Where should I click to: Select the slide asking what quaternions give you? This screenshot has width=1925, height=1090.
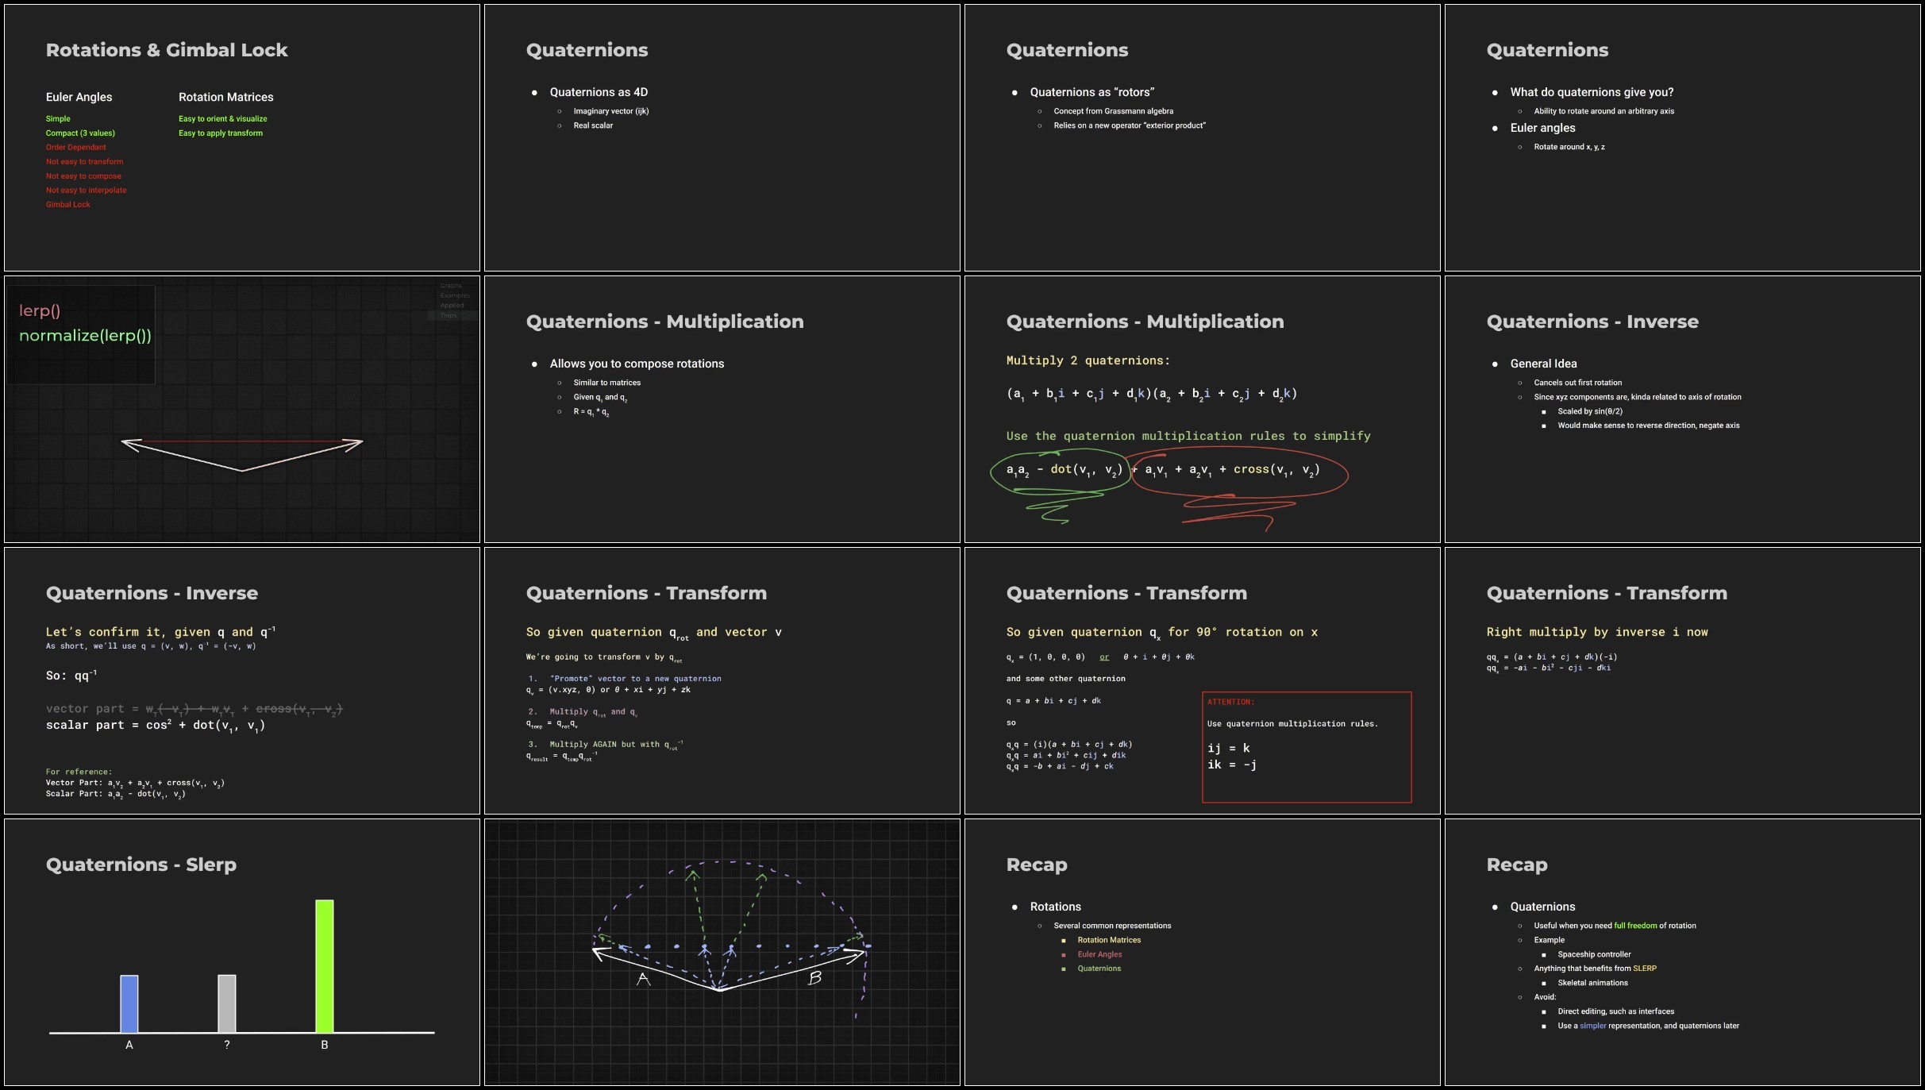click(1683, 138)
